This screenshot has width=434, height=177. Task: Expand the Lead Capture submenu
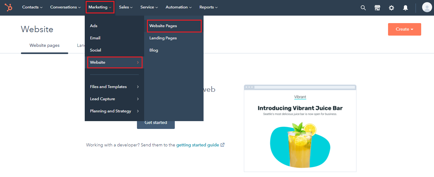point(114,99)
